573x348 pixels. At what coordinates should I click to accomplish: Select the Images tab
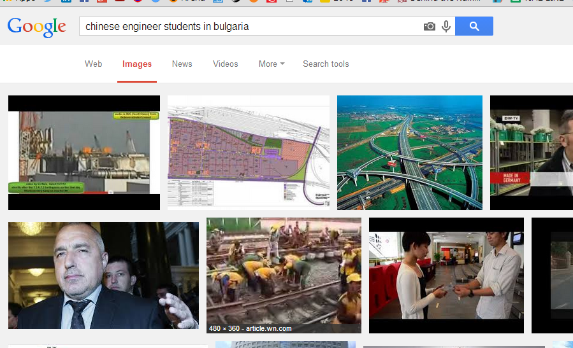click(x=137, y=64)
